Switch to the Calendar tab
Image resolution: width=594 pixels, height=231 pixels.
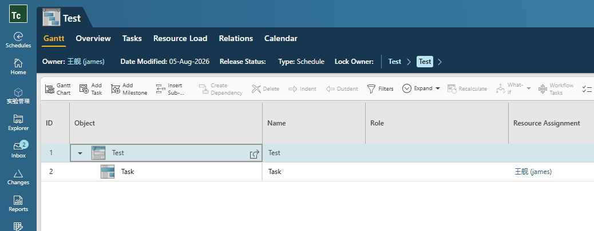(281, 39)
